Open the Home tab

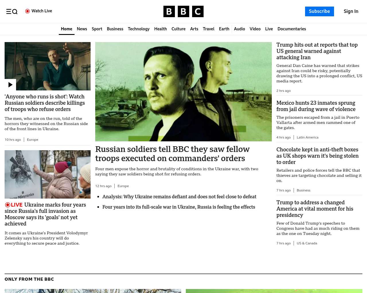pyautogui.click(x=67, y=29)
